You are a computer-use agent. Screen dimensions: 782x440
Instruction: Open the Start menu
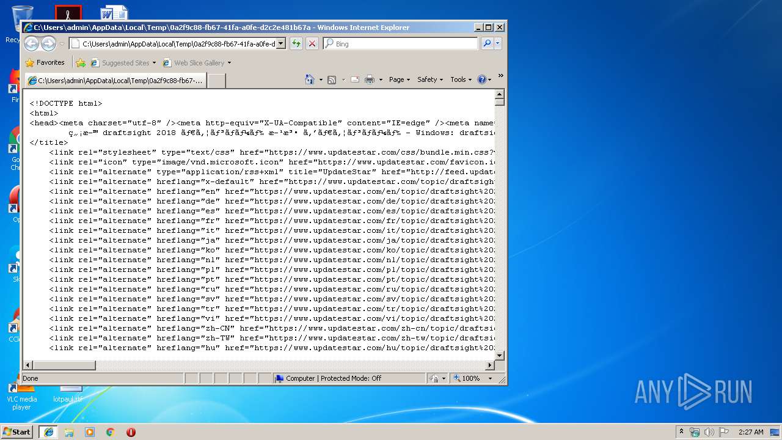16,431
